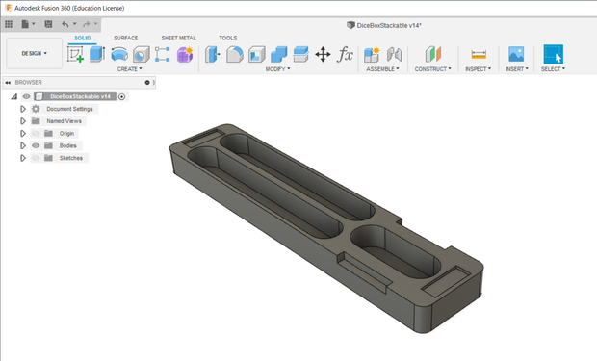Open the DESIGN workspace dropdown
The height and width of the screenshot is (361, 597).
(x=35, y=53)
